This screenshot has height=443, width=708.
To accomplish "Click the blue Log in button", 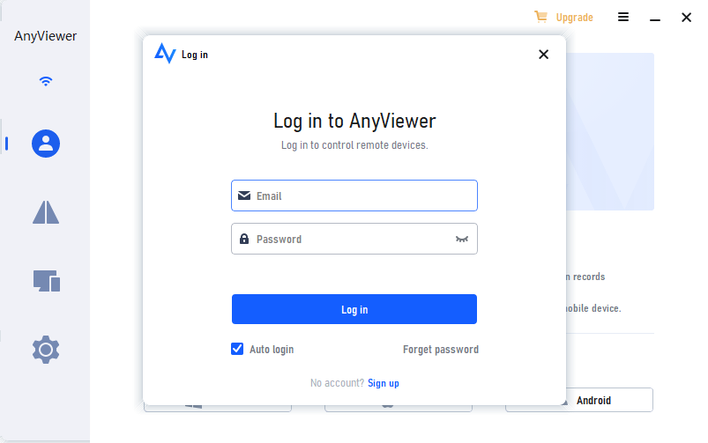I will [354, 309].
